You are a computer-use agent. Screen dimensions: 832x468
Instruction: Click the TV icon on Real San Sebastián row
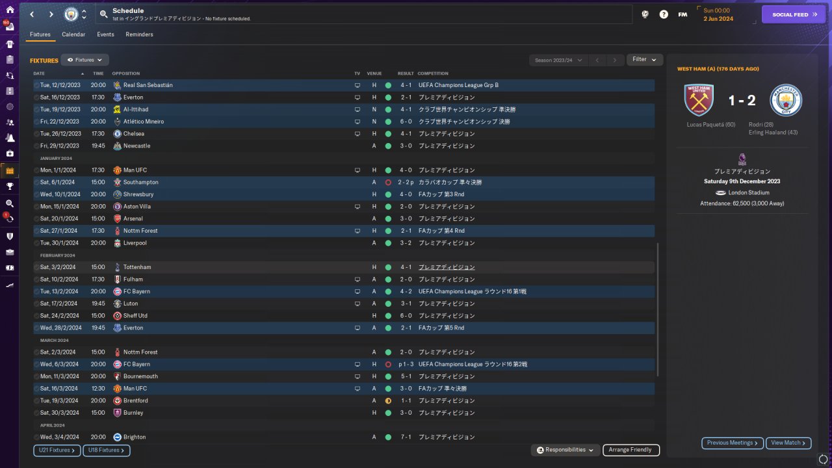(x=357, y=85)
